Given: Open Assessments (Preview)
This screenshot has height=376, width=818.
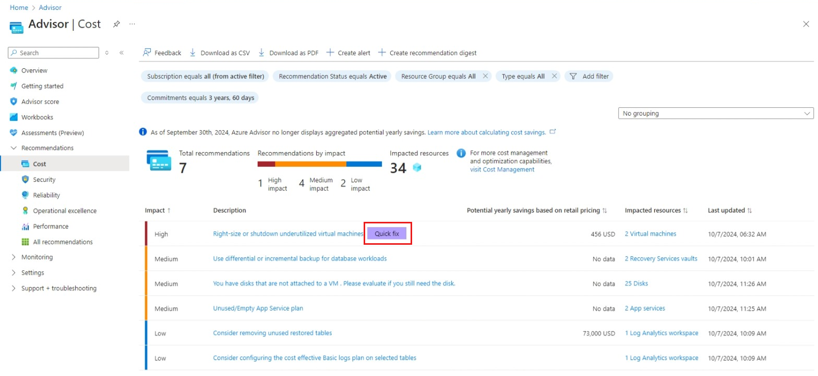Looking at the screenshot, I should (x=53, y=133).
